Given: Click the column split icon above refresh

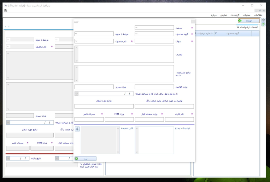Looking at the screenshot, I should (x=263, y=20).
